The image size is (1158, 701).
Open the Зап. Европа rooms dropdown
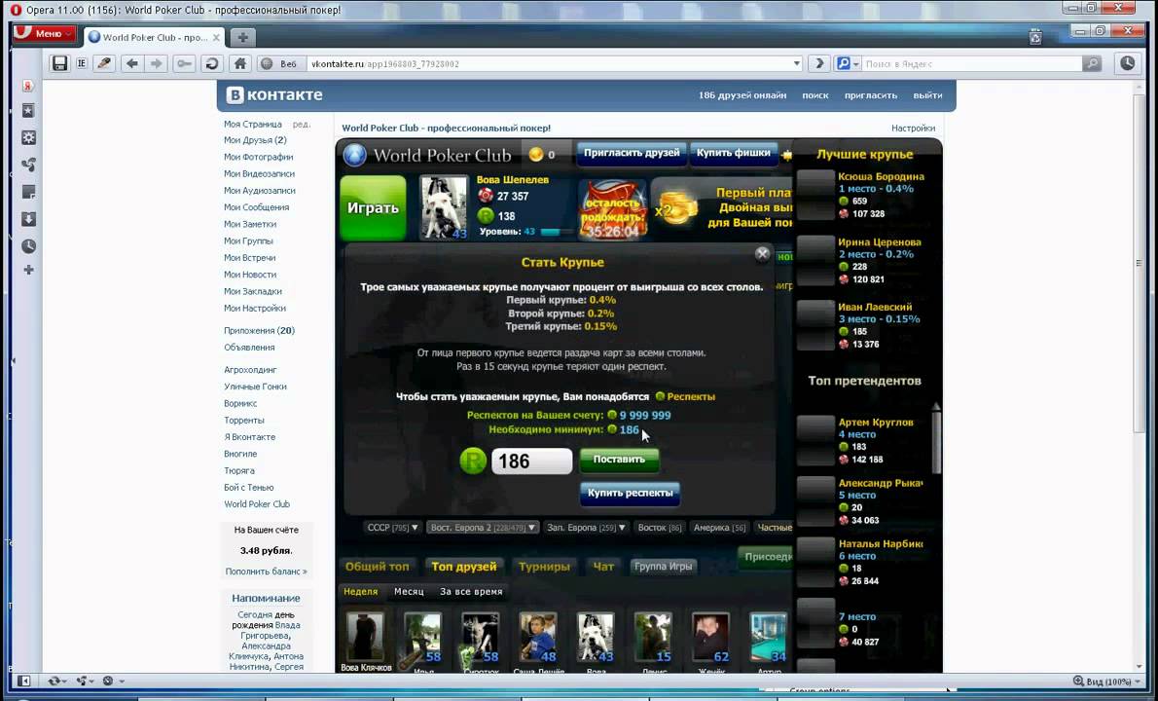(x=587, y=528)
